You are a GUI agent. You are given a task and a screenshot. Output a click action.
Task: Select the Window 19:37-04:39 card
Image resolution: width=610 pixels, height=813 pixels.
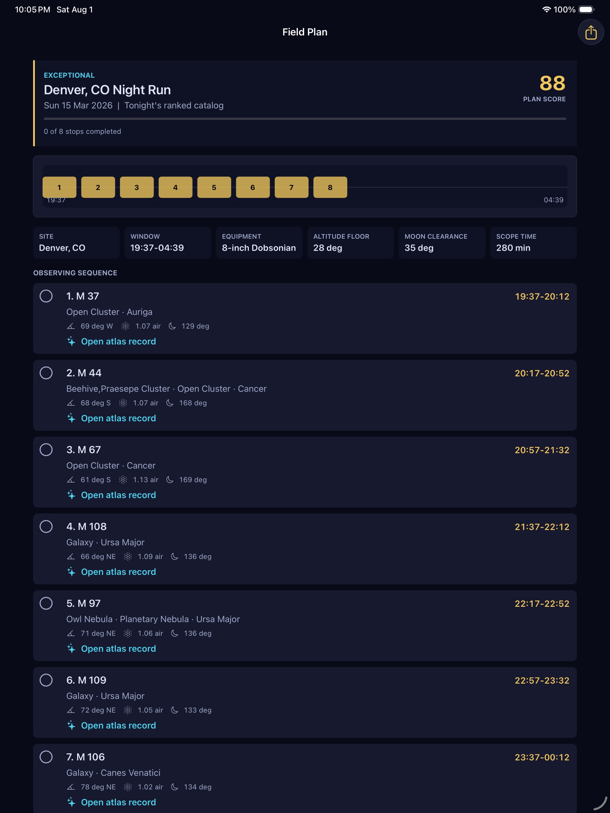pos(168,243)
